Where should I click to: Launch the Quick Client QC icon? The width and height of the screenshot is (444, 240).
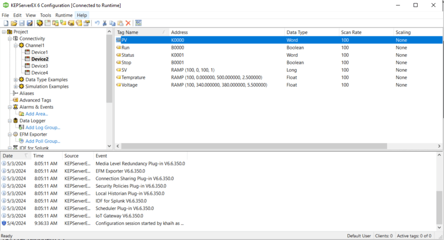138,23
